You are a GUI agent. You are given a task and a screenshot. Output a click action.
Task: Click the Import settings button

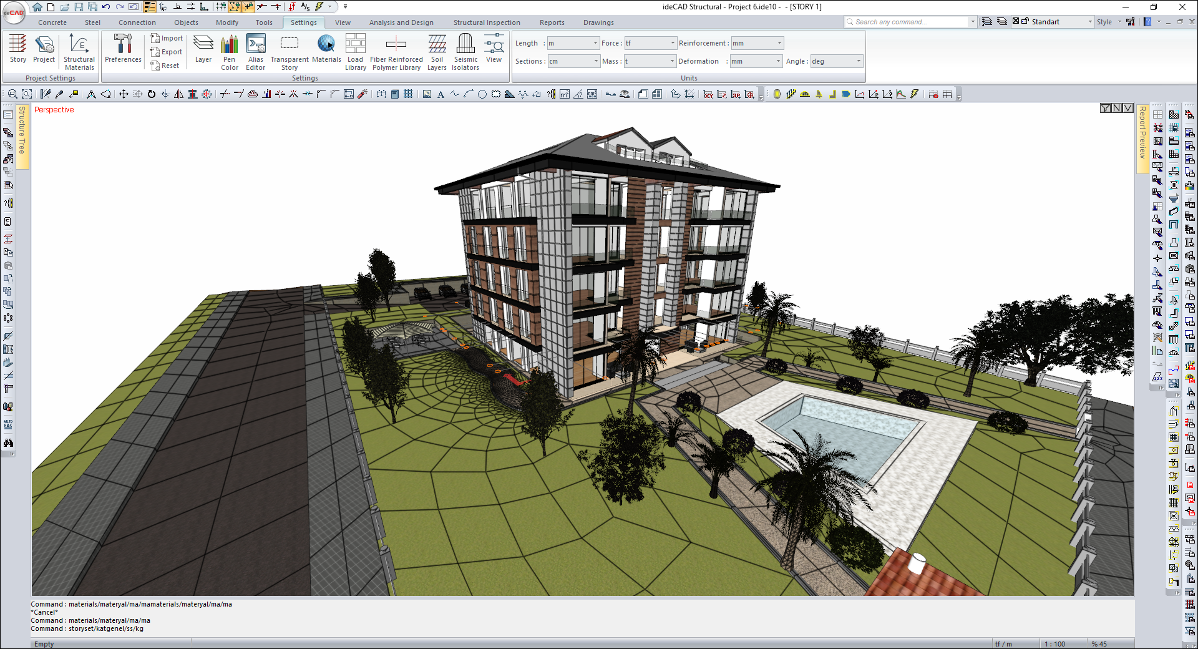pos(167,38)
